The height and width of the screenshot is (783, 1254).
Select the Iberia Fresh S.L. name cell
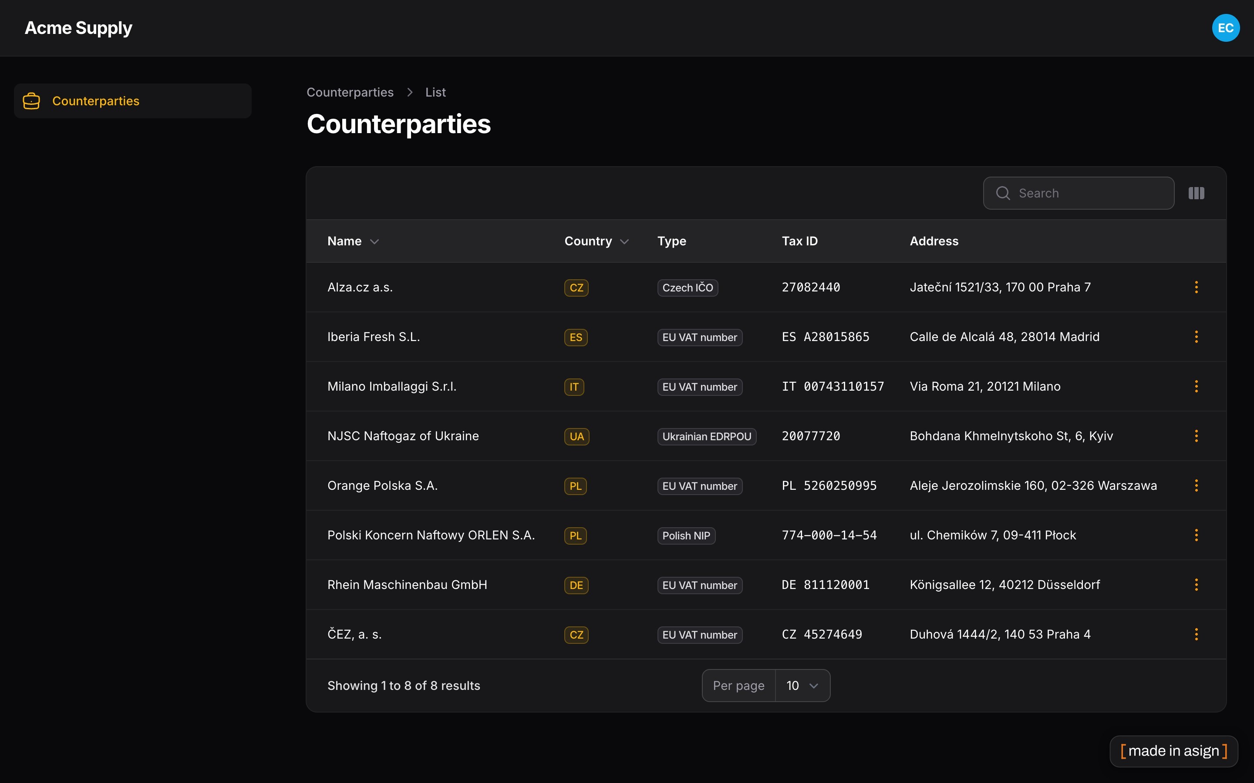[x=374, y=337]
